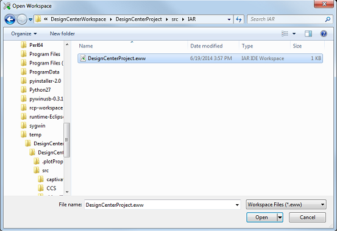The width and height of the screenshot is (337, 231).
Task: Expand arrow after DesignCenterProject breadcrumb
Action: click(x=167, y=19)
